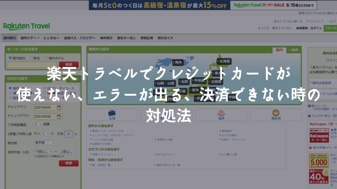The width and height of the screenshot is (337, 189).
Task: Open 家族旅行 link
Action: (226, 131)
